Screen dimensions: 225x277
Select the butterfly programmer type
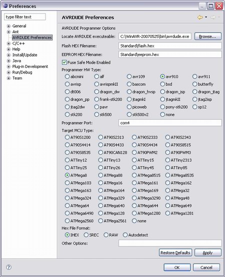coord(194,84)
